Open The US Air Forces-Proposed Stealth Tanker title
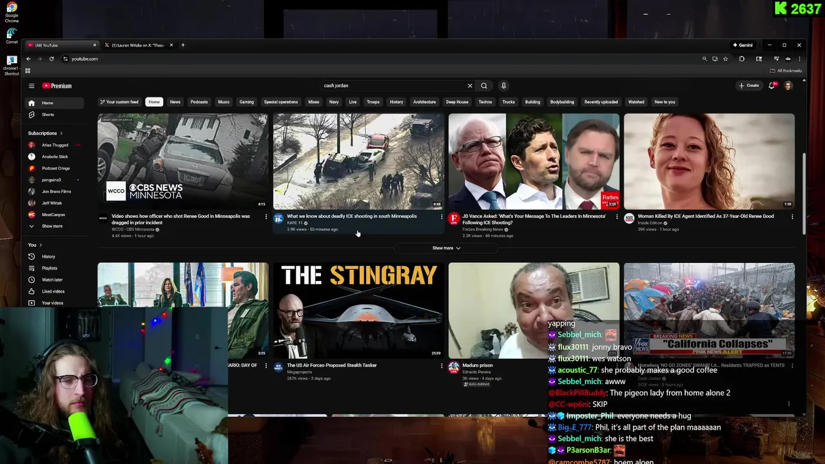 (x=332, y=365)
